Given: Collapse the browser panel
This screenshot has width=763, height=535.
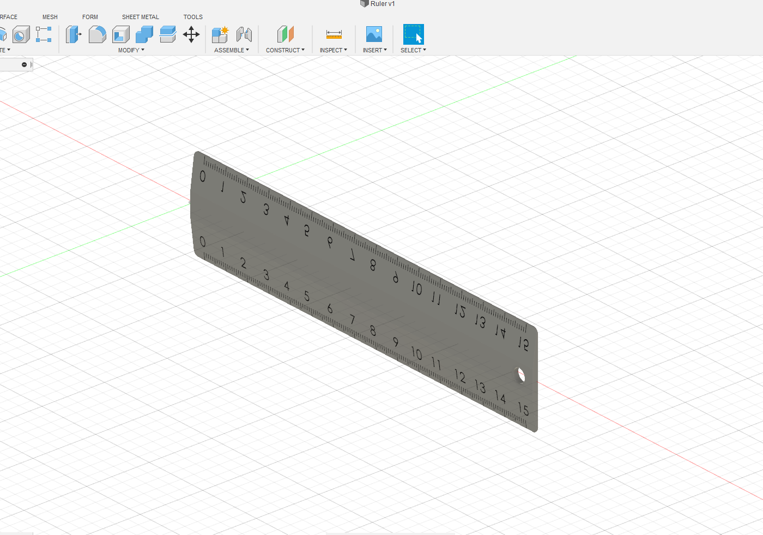Looking at the screenshot, I should tap(25, 64).
